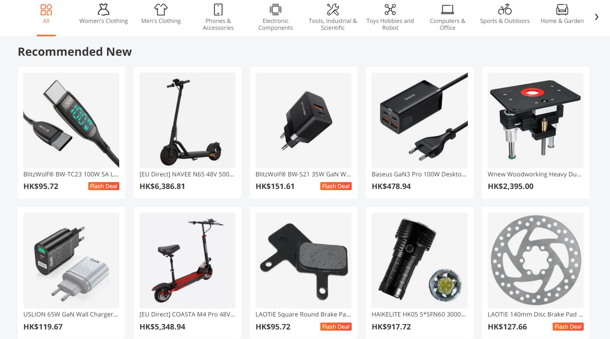Screen dimensions: 610x339
Task: Open Electronic Components chip icon
Action: coord(276,10)
